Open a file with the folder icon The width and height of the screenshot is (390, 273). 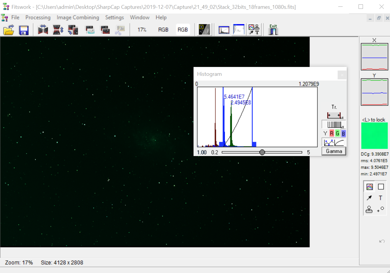point(9,30)
